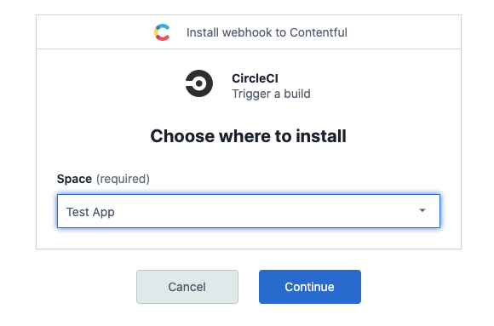Click the CircleCI logo icon
The width and height of the screenshot is (494, 326).
pos(199,83)
